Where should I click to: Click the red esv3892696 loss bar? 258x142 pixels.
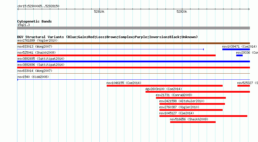133,68
